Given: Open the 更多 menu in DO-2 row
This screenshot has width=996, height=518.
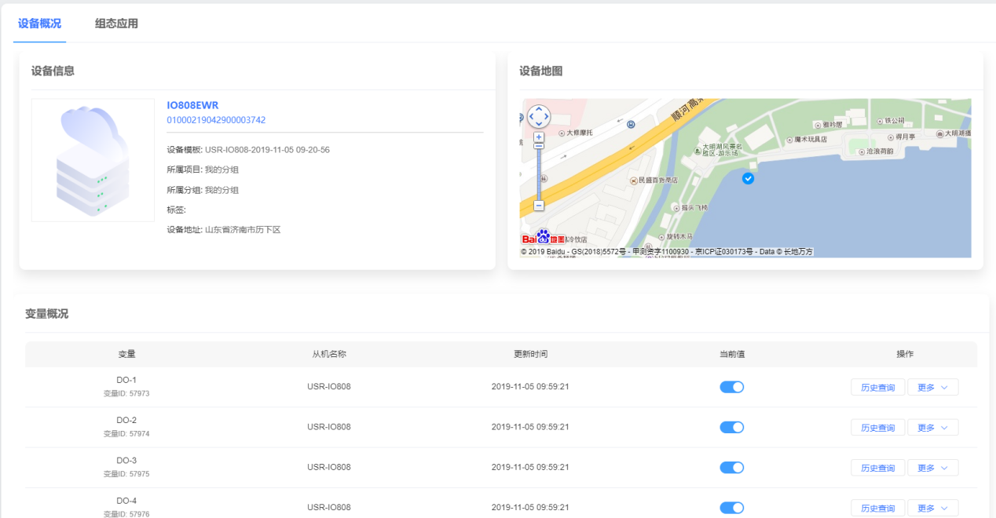Looking at the screenshot, I should point(933,428).
